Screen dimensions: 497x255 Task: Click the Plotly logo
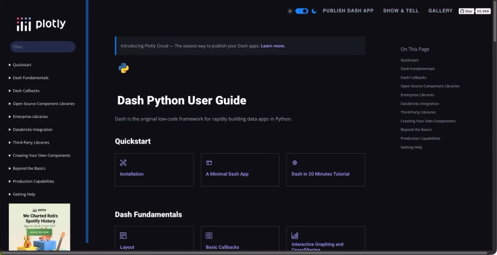[x=41, y=24]
